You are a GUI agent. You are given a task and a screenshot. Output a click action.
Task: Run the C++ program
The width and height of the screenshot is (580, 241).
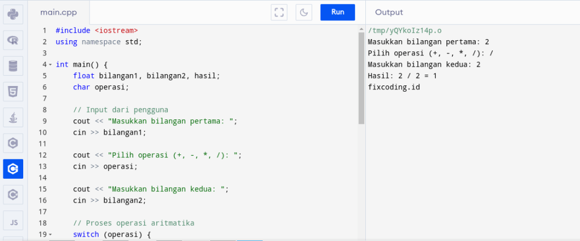click(338, 12)
